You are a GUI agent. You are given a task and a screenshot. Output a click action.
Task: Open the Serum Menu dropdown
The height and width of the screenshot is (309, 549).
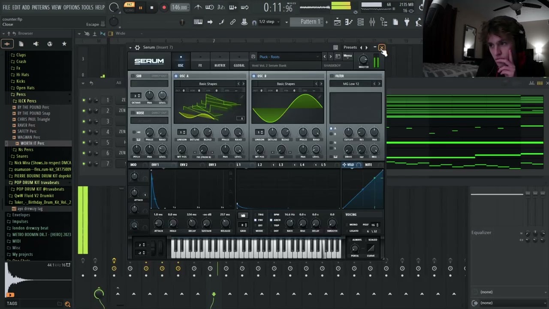[347, 56]
